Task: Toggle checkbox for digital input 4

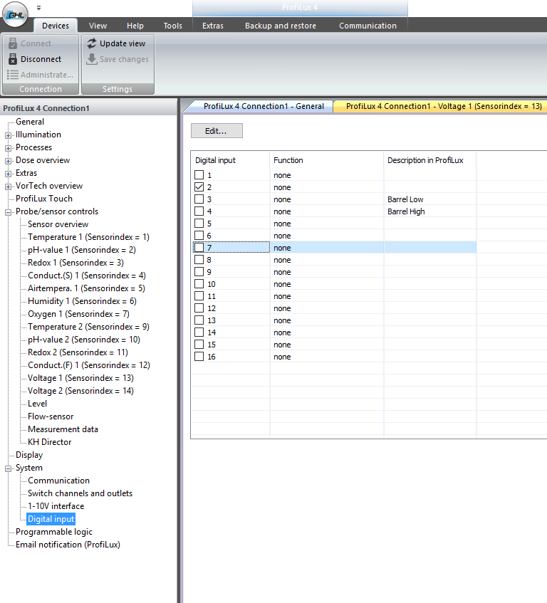Action: click(x=199, y=211)
